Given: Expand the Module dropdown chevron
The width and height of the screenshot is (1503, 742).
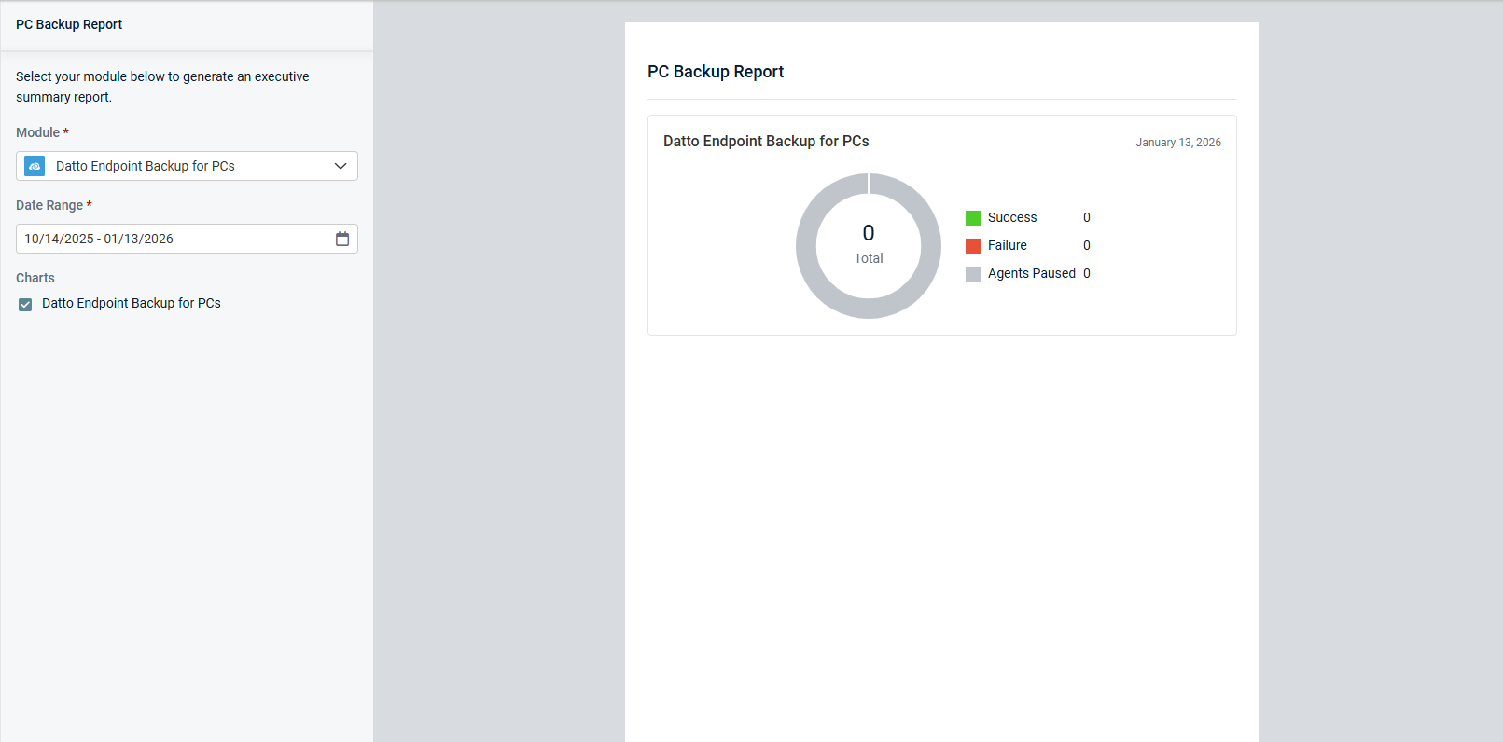Looking at the screenshot, I should [341, 166].
